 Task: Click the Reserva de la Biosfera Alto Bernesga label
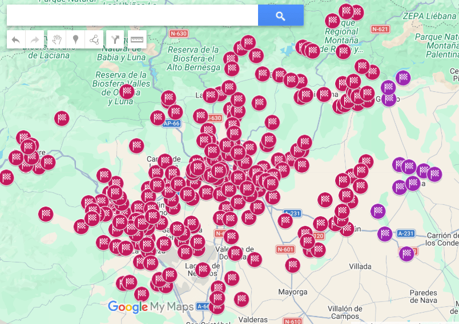click(194, 59)
